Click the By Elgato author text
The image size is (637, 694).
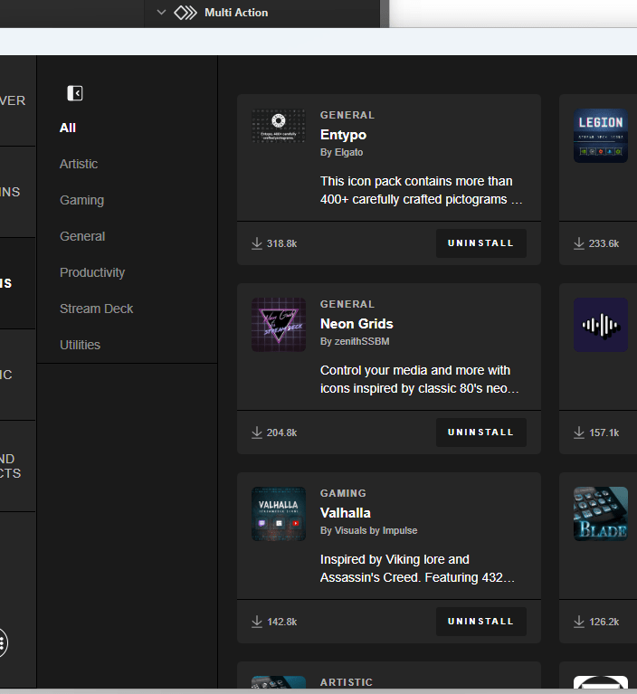pyautogui.click(x=341, y=152)
